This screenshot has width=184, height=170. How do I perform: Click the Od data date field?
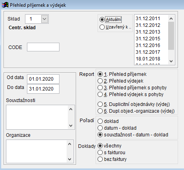(43, 79)
